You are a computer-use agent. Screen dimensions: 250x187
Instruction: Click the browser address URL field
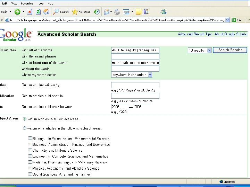[x=117, y=20]
